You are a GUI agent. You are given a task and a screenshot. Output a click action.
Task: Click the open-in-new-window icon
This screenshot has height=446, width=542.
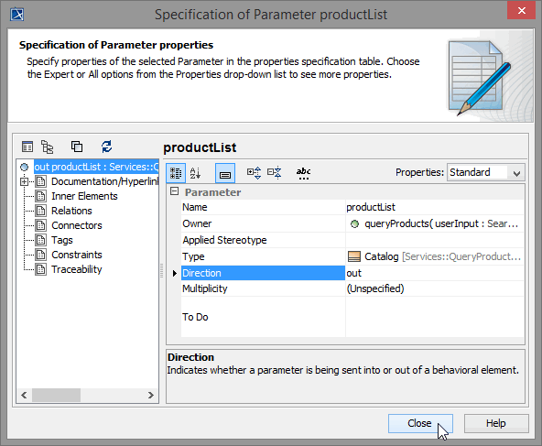point(77,147)
